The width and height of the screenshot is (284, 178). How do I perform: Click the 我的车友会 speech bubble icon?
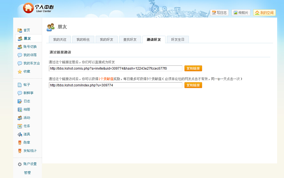(x=20, y=64)
